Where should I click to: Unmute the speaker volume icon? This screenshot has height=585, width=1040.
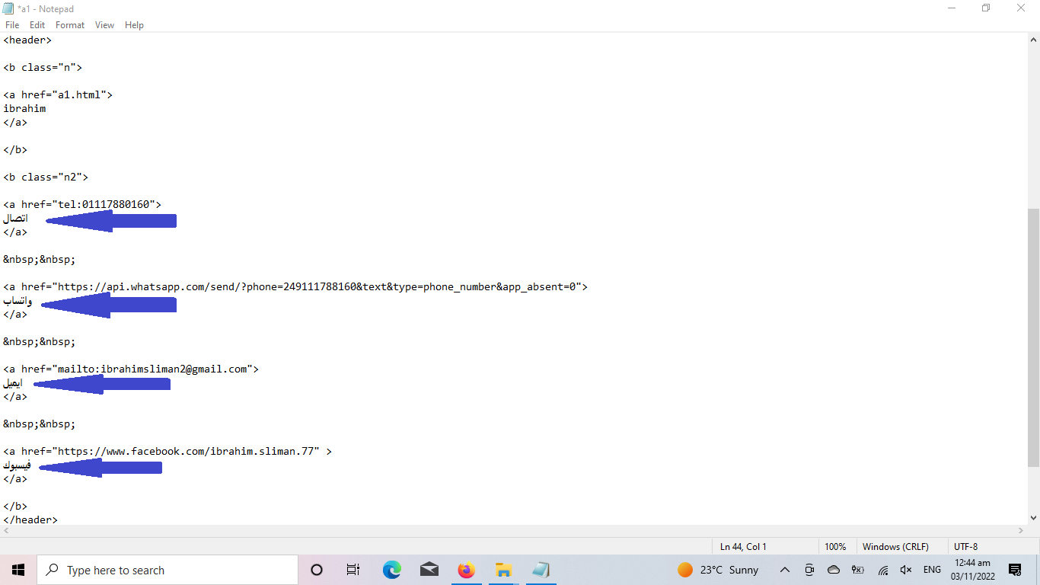pos(906,570)
